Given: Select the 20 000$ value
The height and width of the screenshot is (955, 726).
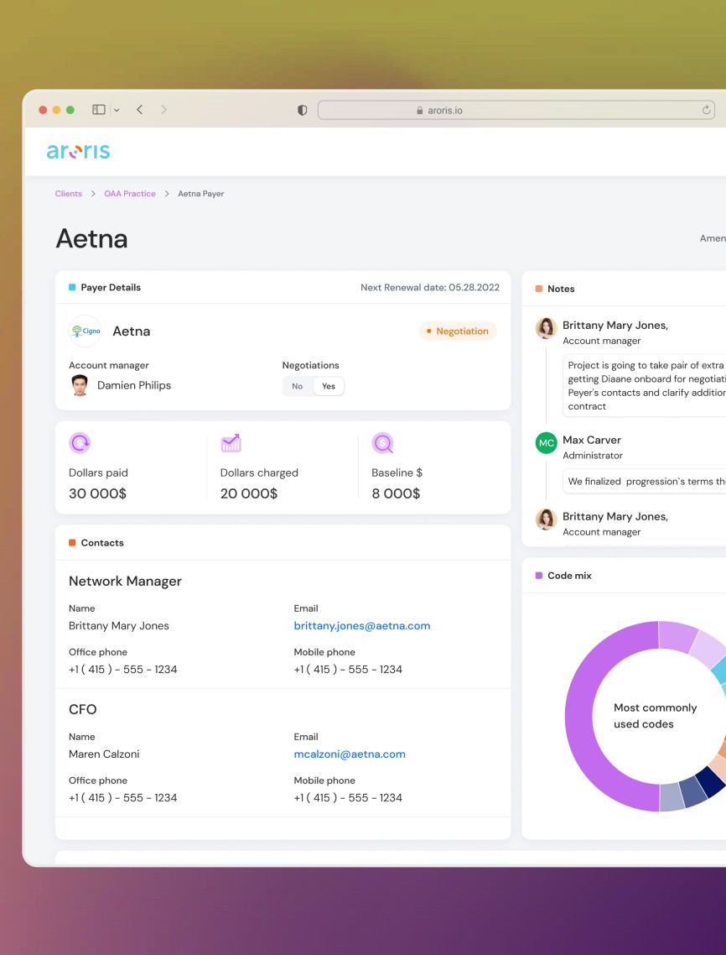Looking at the screenshot, I should click(249, 493).
